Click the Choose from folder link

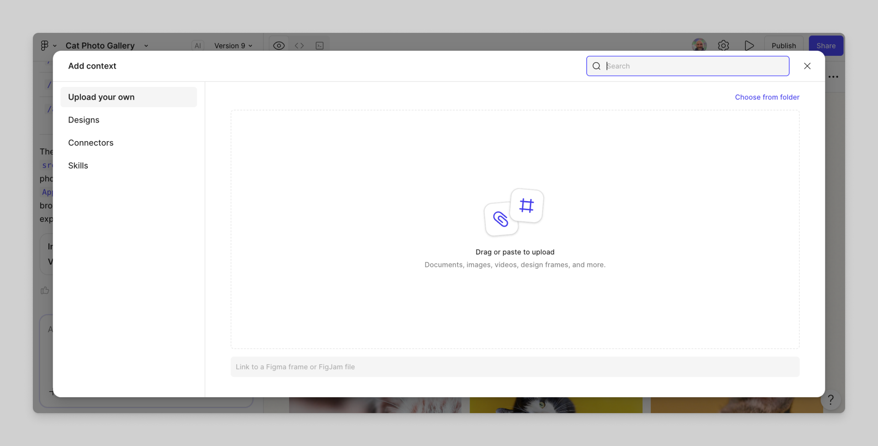click(767, 97)
